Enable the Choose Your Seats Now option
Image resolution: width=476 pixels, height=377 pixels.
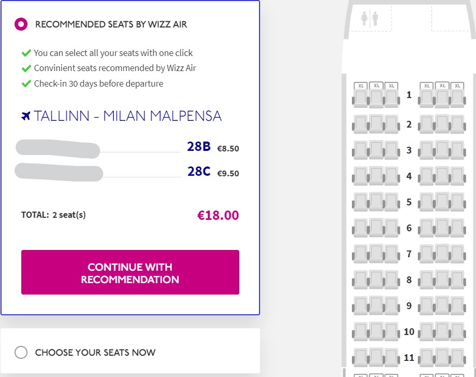(21, 353)
